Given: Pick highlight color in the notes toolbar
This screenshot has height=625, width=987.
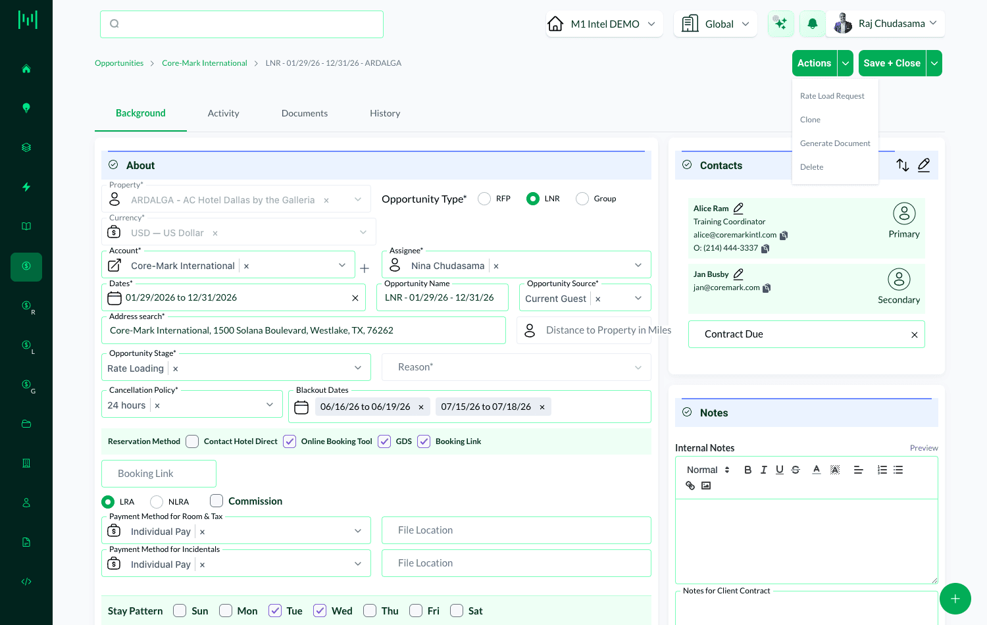Looking at the screenshot, I should [835, 470].
